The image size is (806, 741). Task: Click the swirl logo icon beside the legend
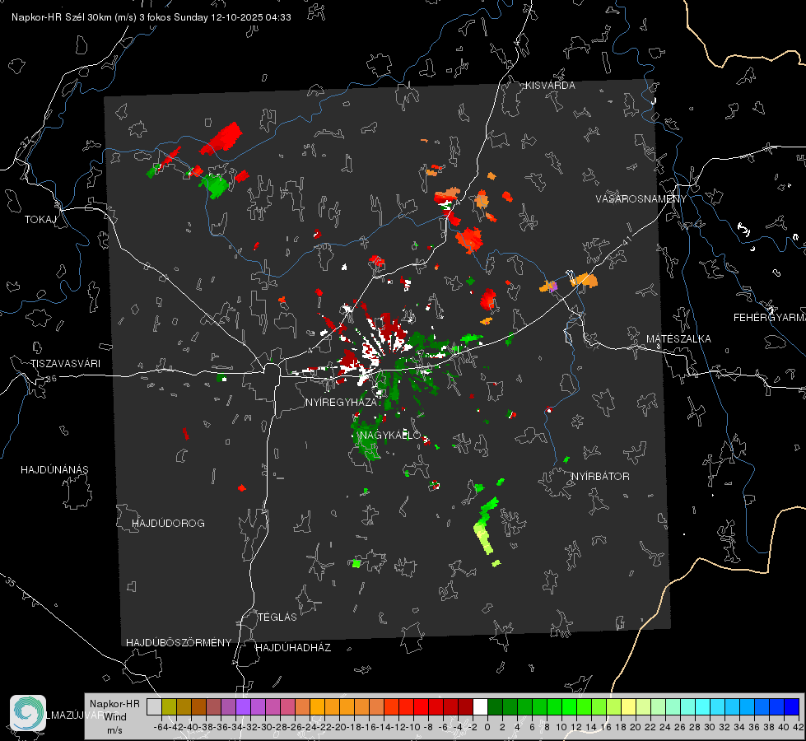coord(28,713)
